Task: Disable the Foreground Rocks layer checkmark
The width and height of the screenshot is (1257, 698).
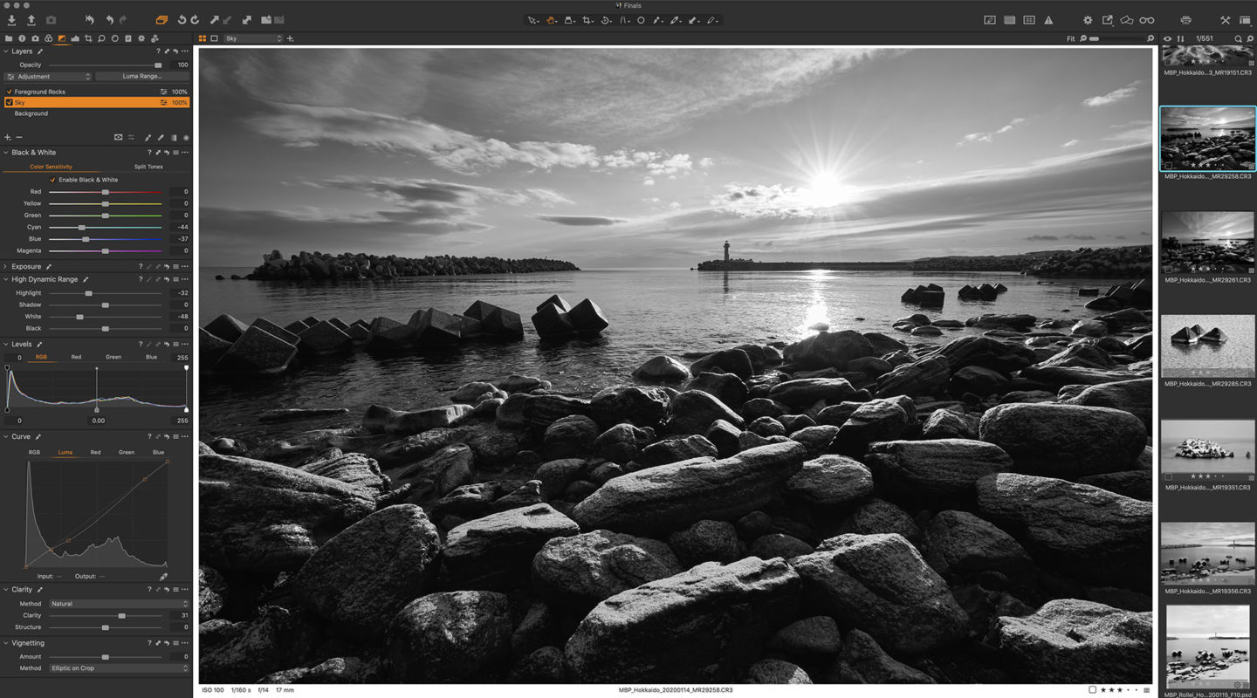Action: 9,92
